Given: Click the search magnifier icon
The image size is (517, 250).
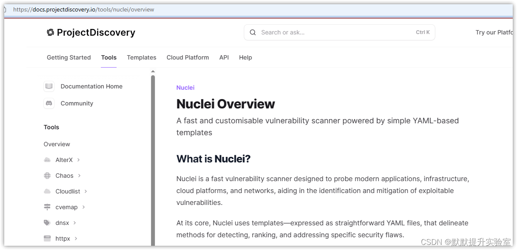Looking at the screenshot, I should click(x=253, y=32).
